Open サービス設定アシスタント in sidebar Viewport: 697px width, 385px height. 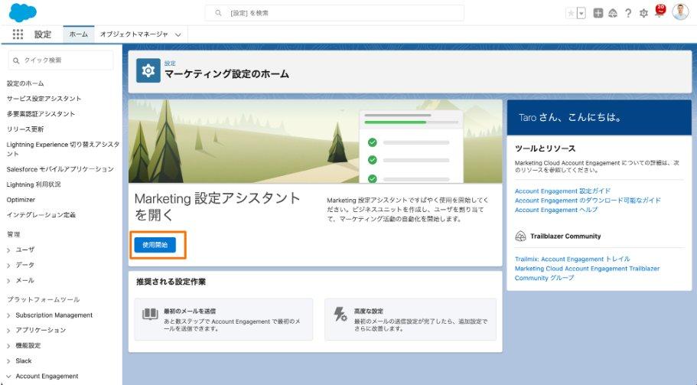coord(44,98)
